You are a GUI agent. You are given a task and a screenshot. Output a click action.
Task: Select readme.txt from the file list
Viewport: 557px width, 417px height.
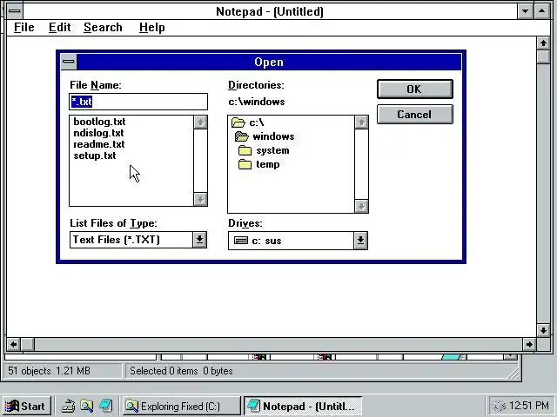[99, 144]
